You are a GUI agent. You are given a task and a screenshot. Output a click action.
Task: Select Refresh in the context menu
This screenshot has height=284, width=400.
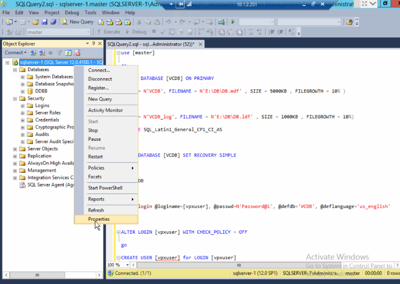(x=106, y=210)
